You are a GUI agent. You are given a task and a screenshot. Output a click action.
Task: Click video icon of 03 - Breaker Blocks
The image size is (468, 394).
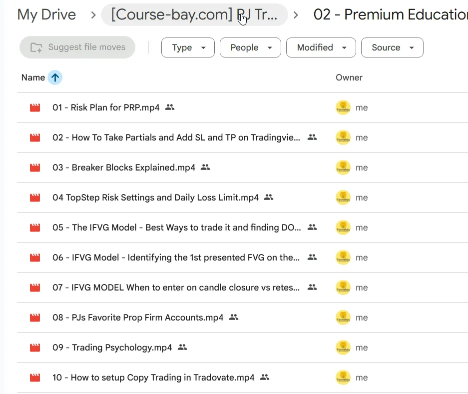pyautogui.click(x=35, y=167)
